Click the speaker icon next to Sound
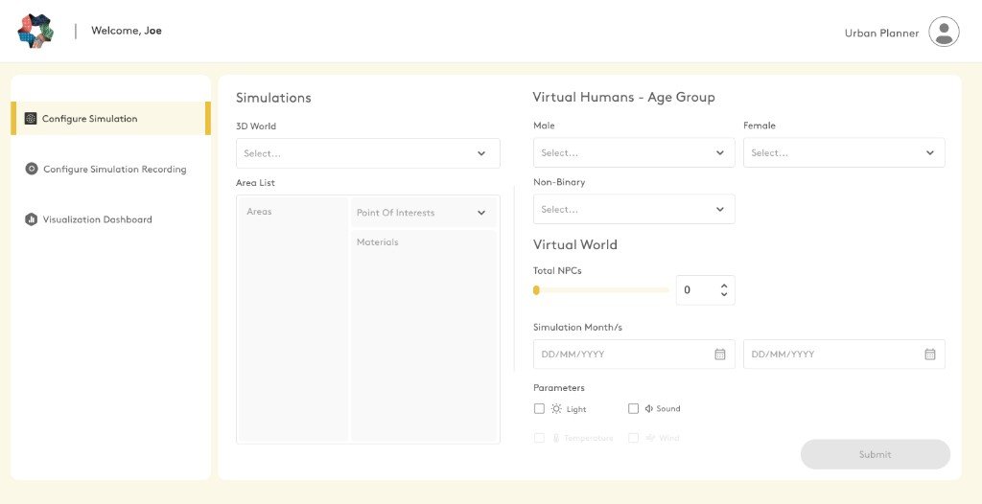This screenshot has height=504, width=982. 649,408
